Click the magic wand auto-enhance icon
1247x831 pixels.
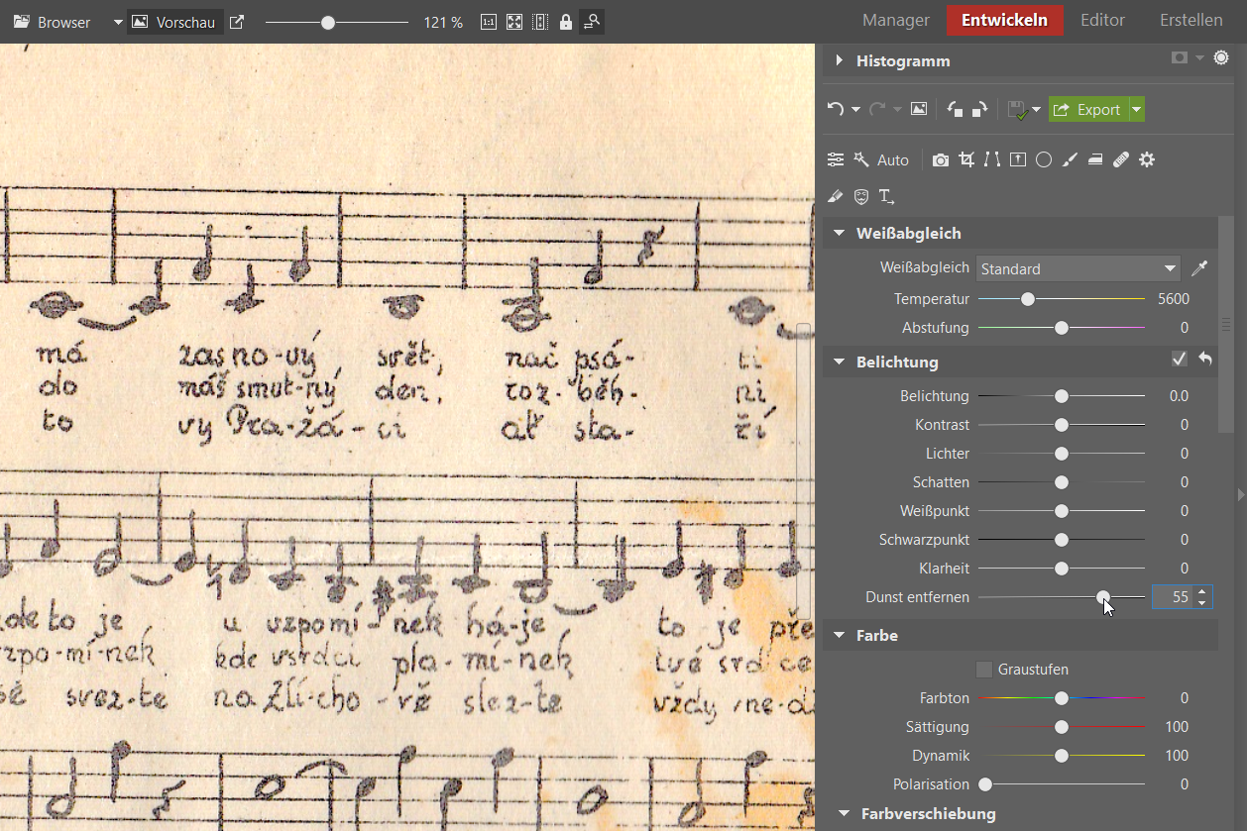(x=860, y=159)
